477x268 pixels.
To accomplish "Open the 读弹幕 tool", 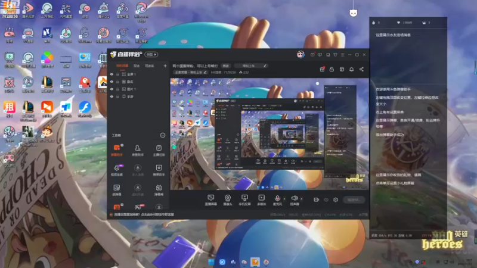I will [117, 190].
